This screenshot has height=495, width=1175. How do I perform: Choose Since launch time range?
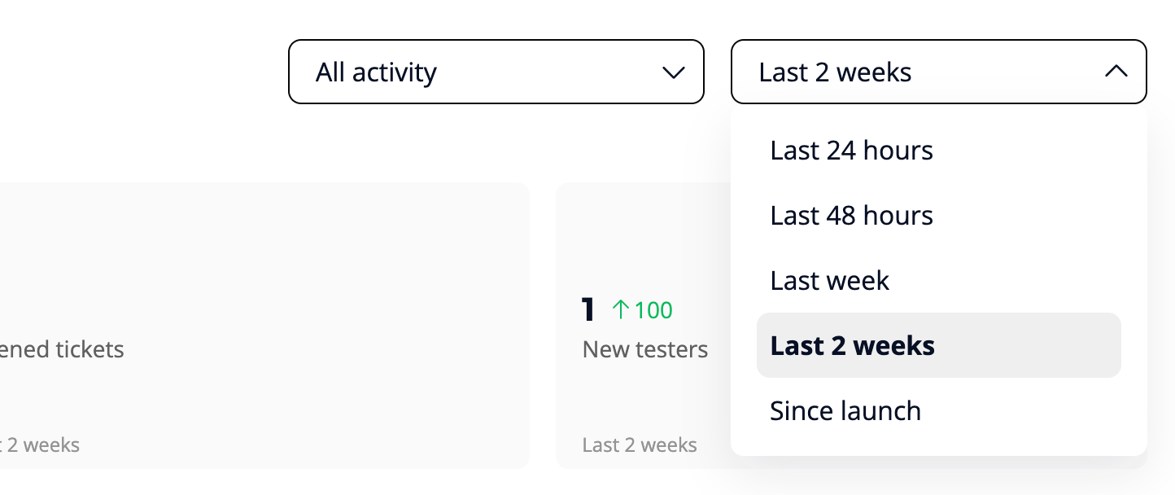click(845, 410)
